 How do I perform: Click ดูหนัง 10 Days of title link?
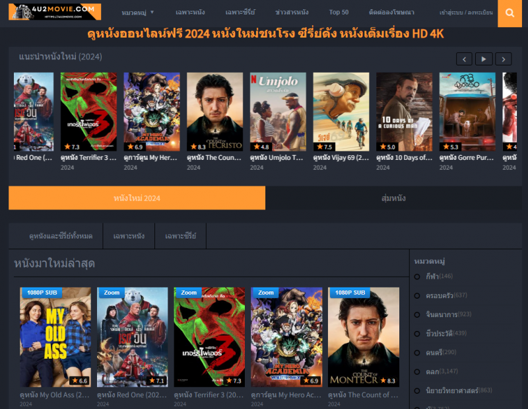[404, 157]
